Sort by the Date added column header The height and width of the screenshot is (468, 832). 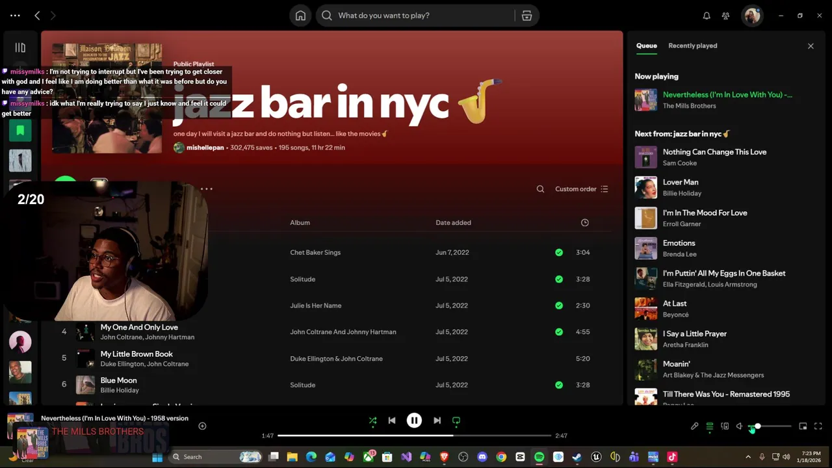453,223
